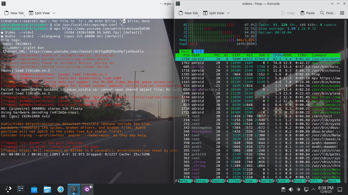Open Split View dropdown in mpv Konsole
Screen dimensions: 348x195
pyautogui.click(x=54, y=13)
